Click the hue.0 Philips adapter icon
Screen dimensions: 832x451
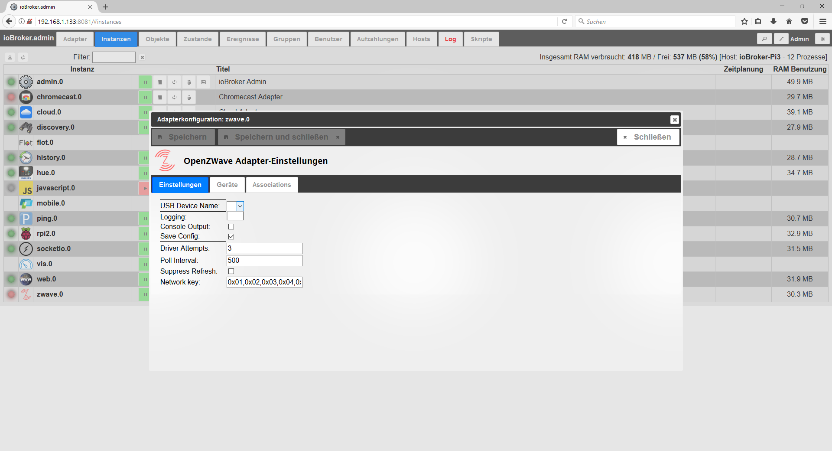[x=26, y=173]
